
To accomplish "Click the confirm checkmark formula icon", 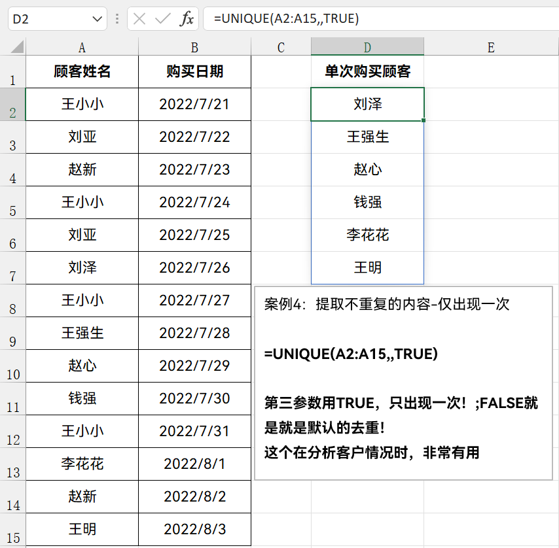I will click(x=162, y=18).
